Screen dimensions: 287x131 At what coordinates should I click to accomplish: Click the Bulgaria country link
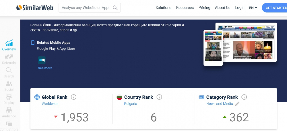click(x=131, y=104)
